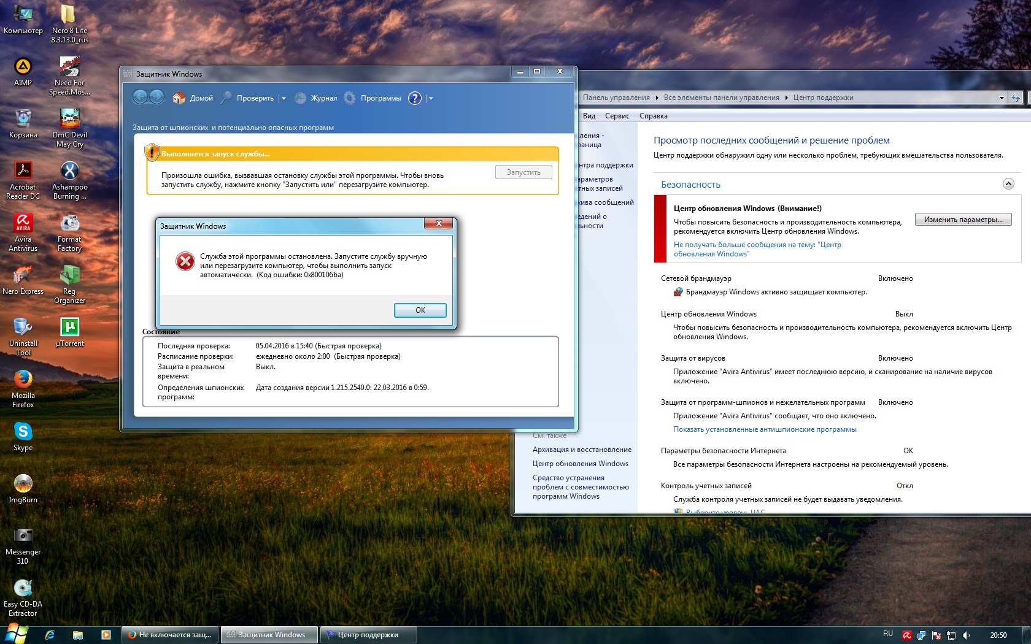This screenshot has width=1031, height=644.
Task: Click the Изменить параметры... button
Action: [x=963, y=220]
